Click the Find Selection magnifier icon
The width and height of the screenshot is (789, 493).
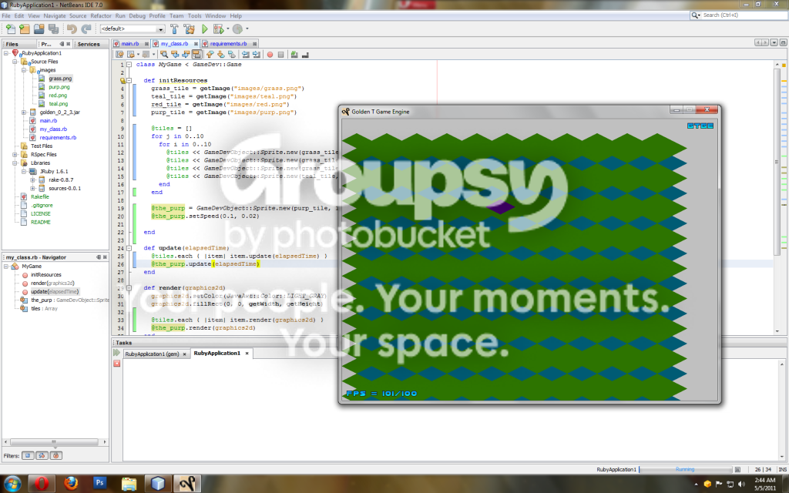pos(164,55)
